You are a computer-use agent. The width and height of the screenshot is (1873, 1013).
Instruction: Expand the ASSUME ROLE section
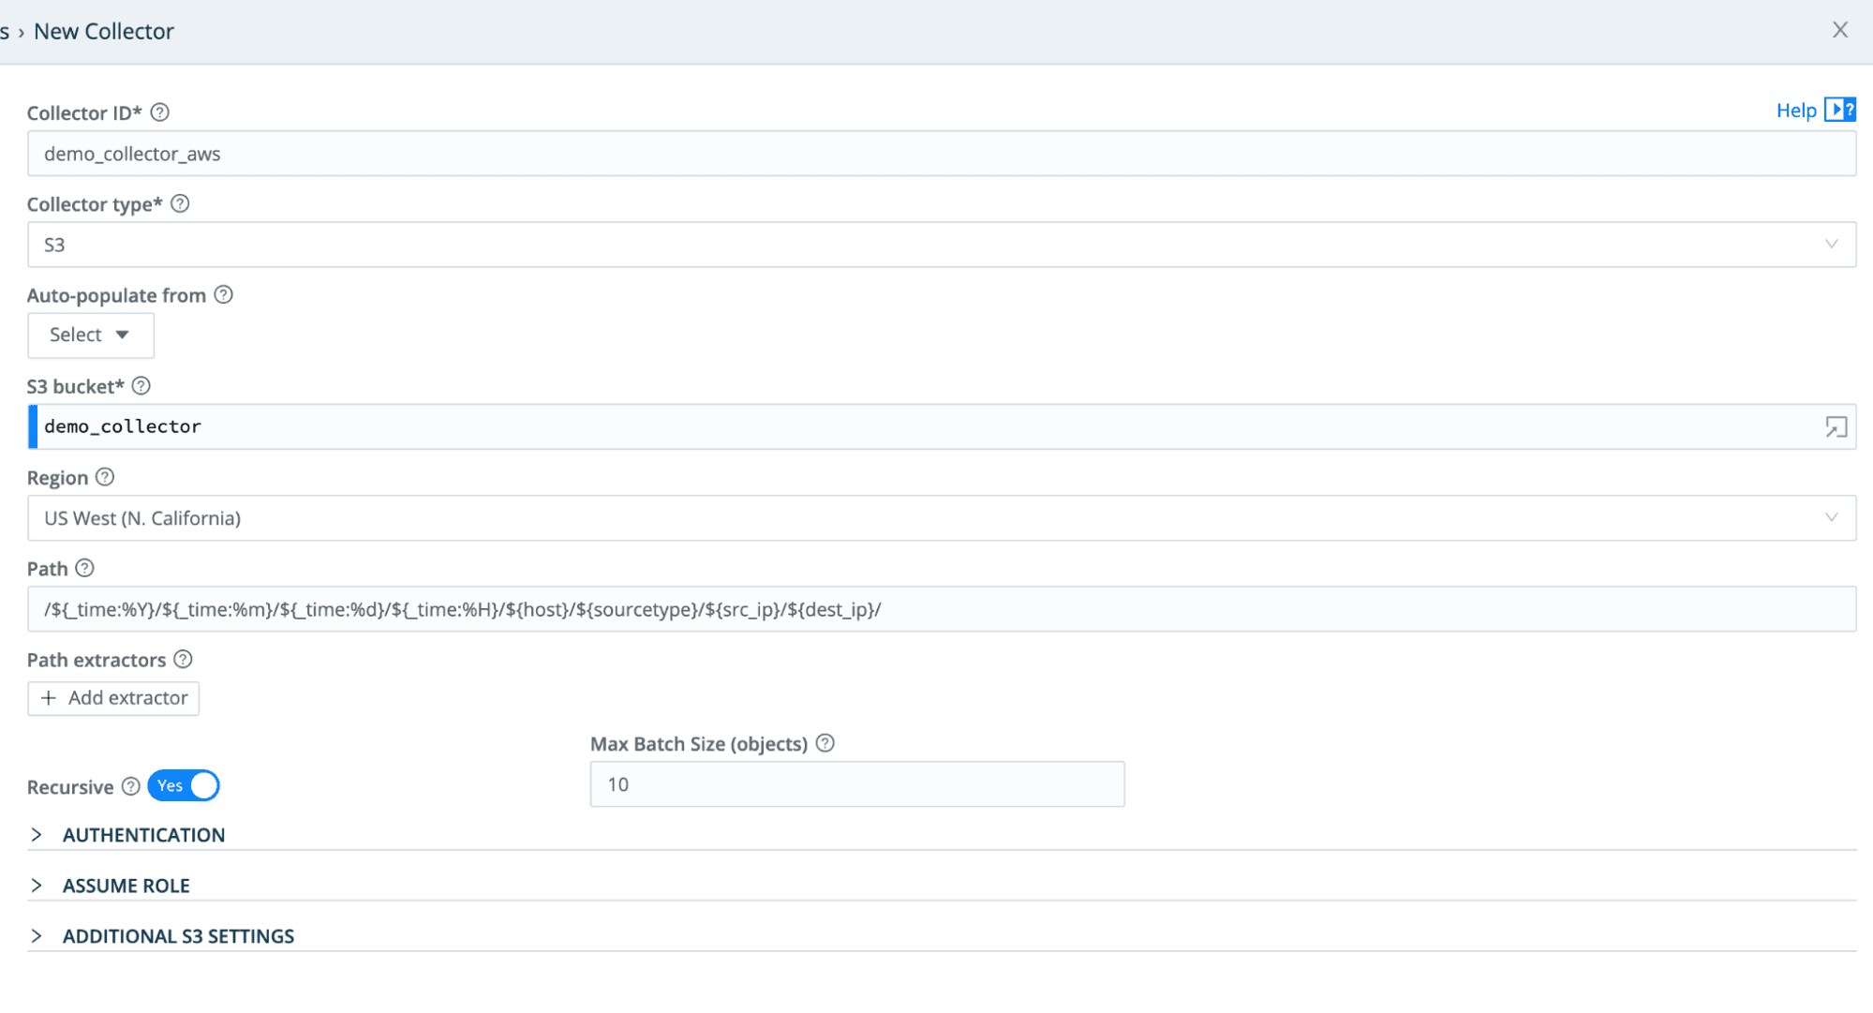(126, 886)
